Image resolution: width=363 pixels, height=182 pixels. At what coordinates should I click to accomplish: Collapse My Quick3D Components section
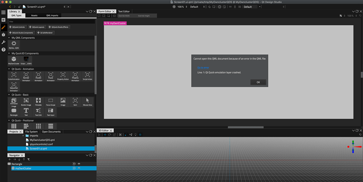tap(9, 53)
